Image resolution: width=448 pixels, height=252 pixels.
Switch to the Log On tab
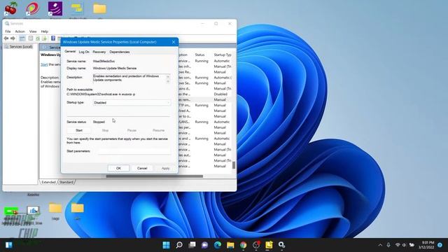pos(84,52)
